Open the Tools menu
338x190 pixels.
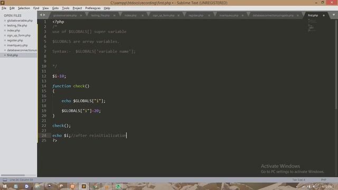tap(65, 8)
